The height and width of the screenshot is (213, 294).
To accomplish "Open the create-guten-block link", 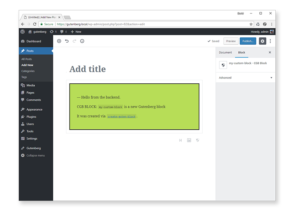I will (x=121, y=117).
